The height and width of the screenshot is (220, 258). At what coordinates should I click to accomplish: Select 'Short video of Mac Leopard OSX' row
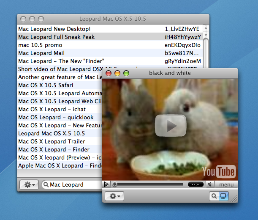point(60,69)
